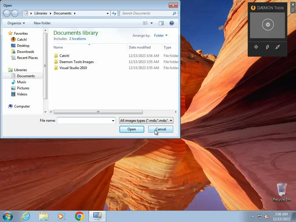Sort by the Type column header
The height and width of the screenshot is (222, 296).
[167, 47]
